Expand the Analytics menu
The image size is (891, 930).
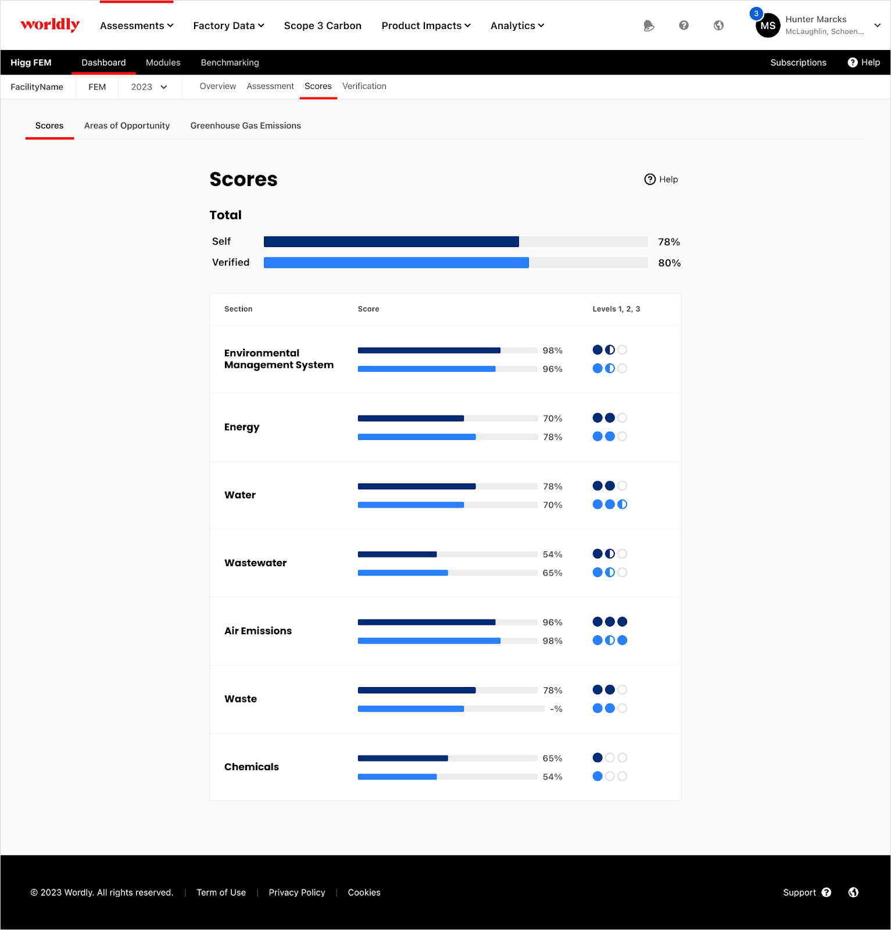coord(517,26)
